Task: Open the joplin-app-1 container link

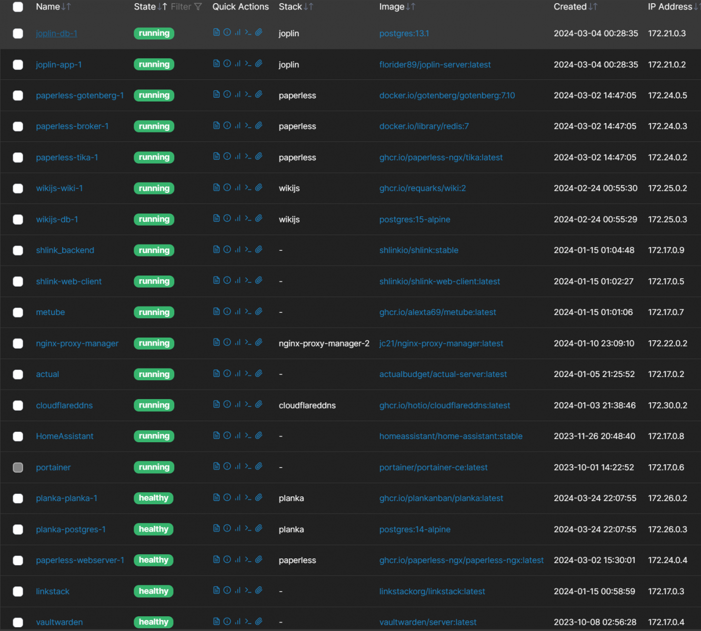Action: [58, 65]
